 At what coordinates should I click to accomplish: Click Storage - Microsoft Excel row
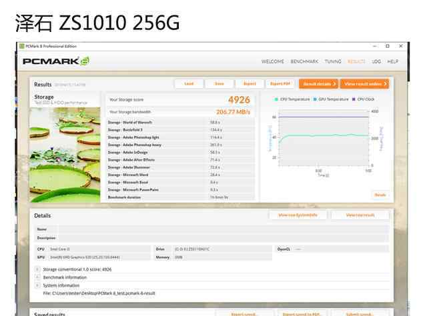click(181, 183)
